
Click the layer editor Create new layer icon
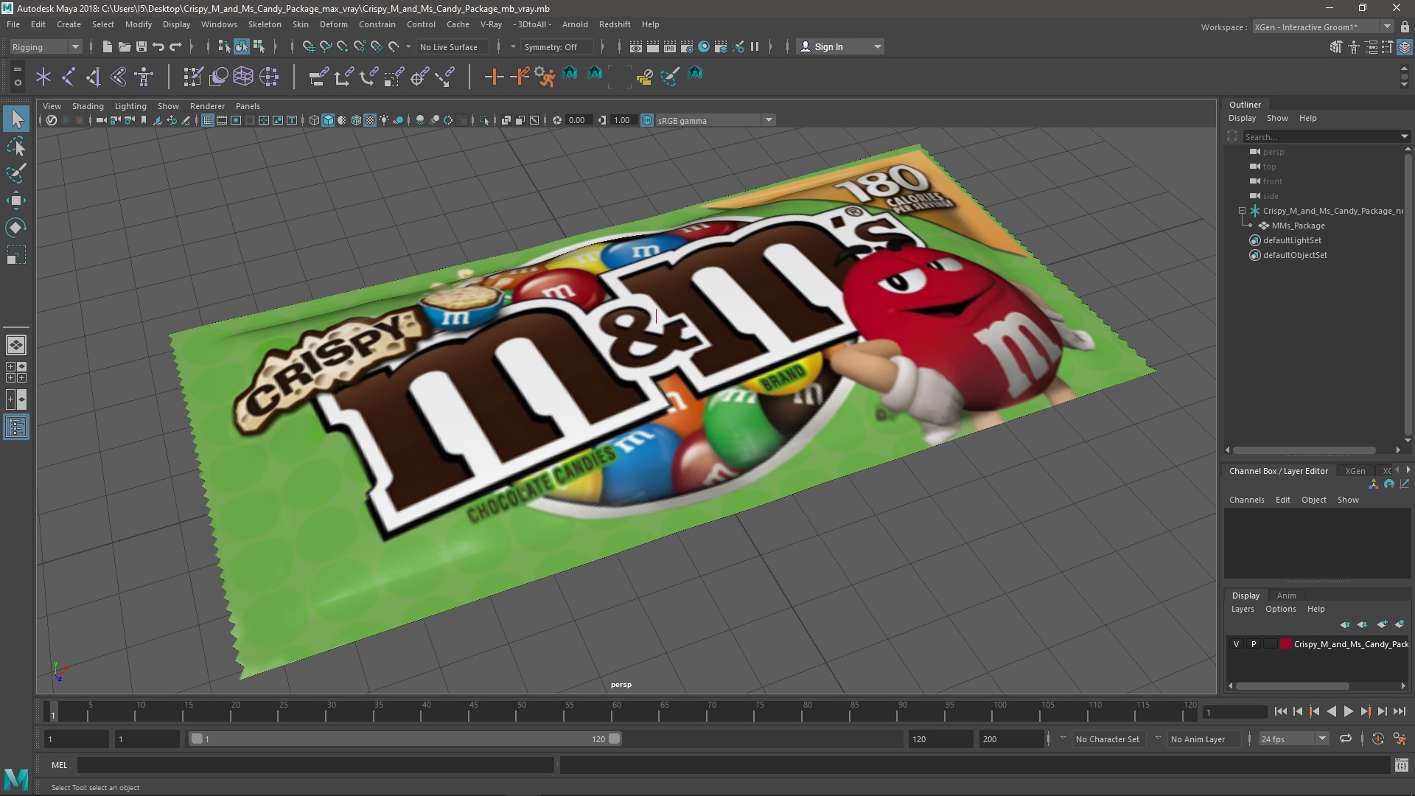[1382, 624]
